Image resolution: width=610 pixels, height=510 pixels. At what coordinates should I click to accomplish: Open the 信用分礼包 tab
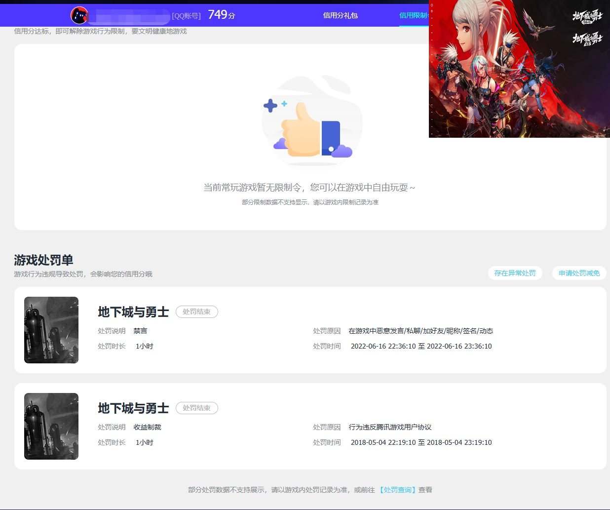click(340, 15)
